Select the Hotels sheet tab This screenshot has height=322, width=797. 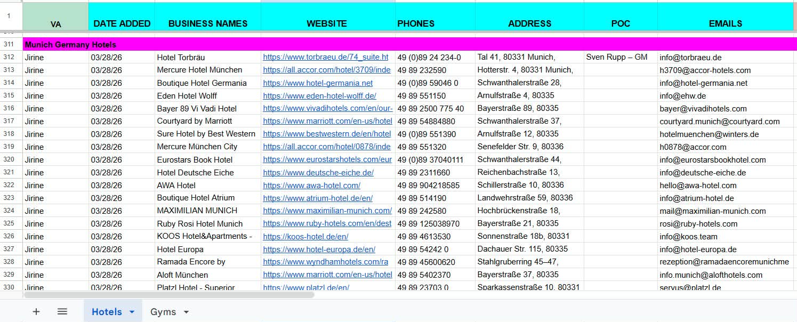107,312
